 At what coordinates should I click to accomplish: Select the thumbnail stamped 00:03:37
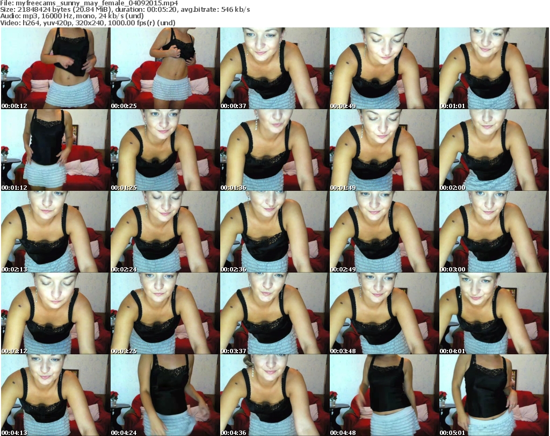(274, 313)
